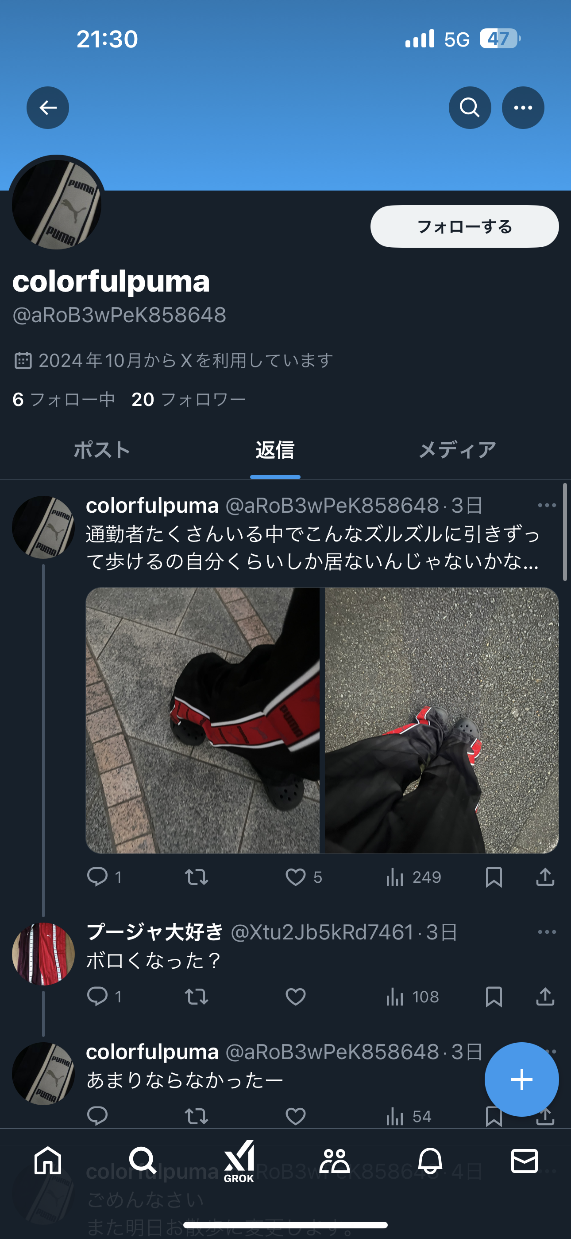Open the 20 フォロワー followers list
This screenshot has width=571, height=1239.
coord(189,400)
